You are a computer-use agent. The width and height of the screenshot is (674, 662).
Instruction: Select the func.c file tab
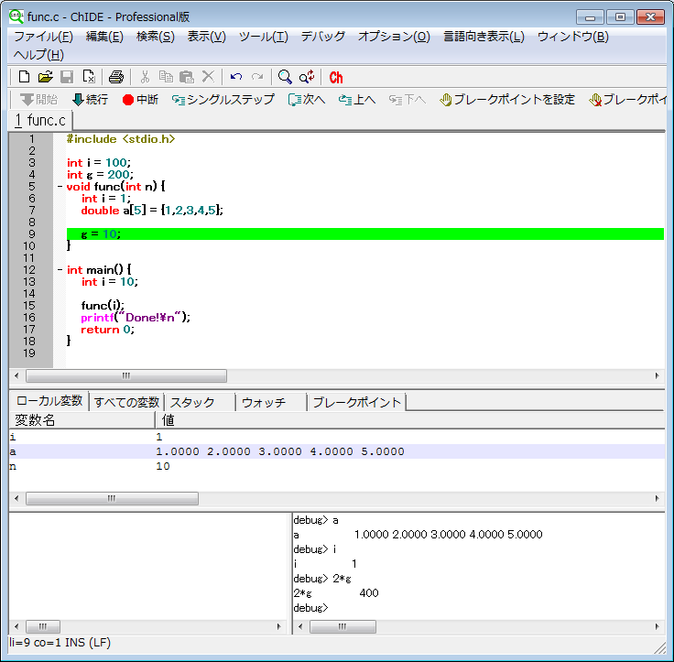click(40, 120)
